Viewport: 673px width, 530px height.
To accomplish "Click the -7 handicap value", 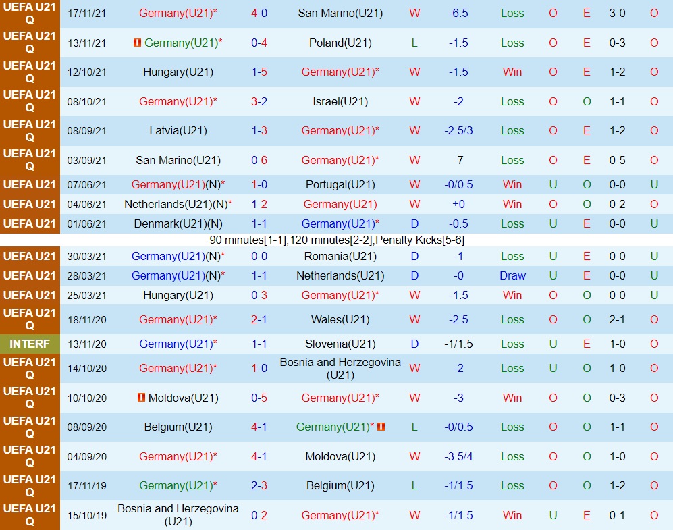I will [x=458, y=160].
